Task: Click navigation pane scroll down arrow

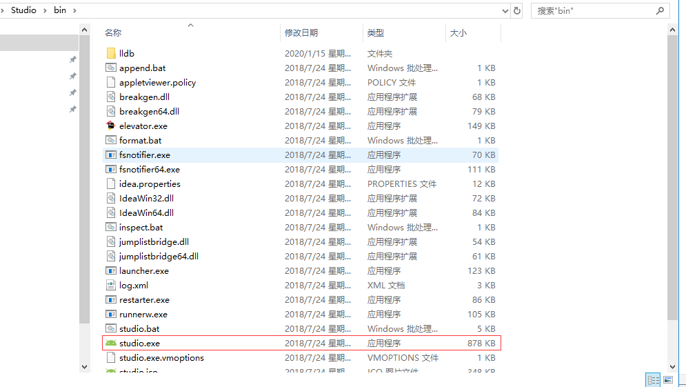Action: point(84,367)
